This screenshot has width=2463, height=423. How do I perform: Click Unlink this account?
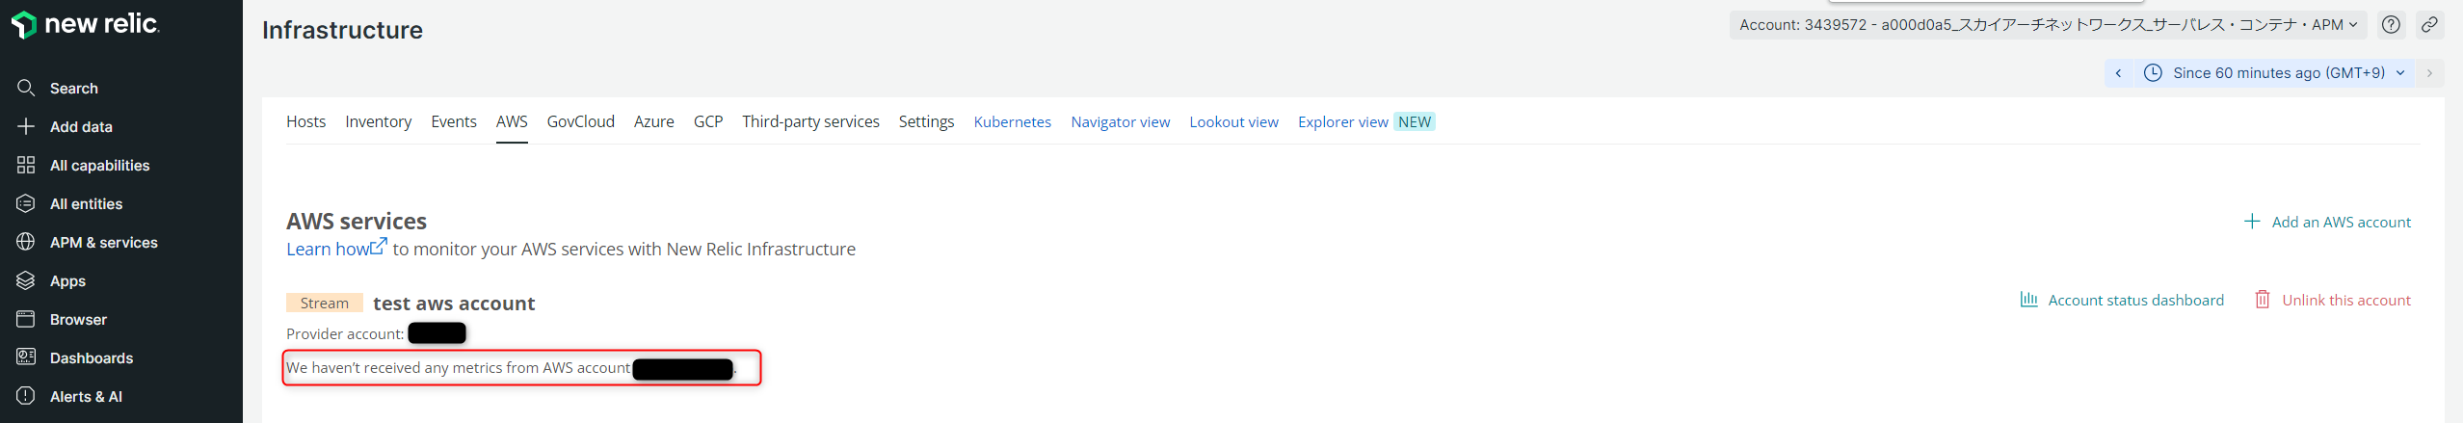coord(2345,301)
